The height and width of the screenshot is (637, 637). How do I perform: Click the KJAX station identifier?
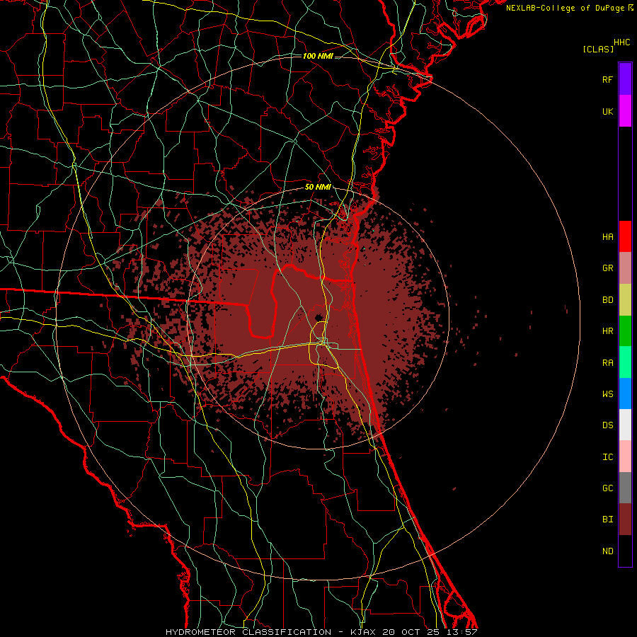click(364, 632)
